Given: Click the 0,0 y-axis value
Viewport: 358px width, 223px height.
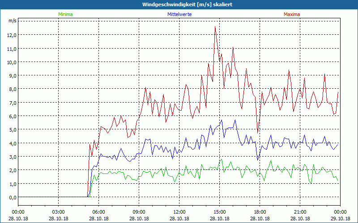Looking at the screenshot, I should coord(13,198).
